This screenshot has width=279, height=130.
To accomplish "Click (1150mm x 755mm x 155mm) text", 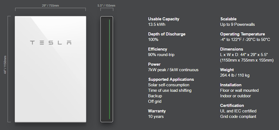I will (247, 60).
